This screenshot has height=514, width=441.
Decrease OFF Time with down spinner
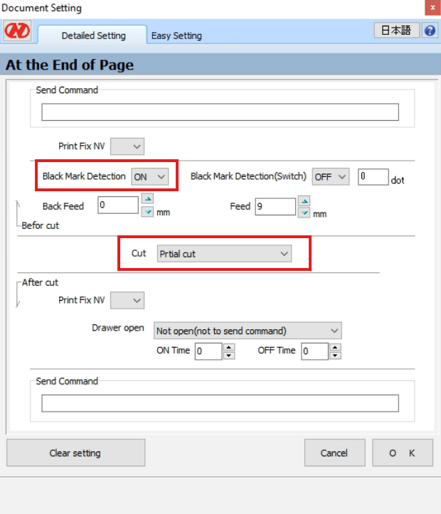(x=335, y=355)
